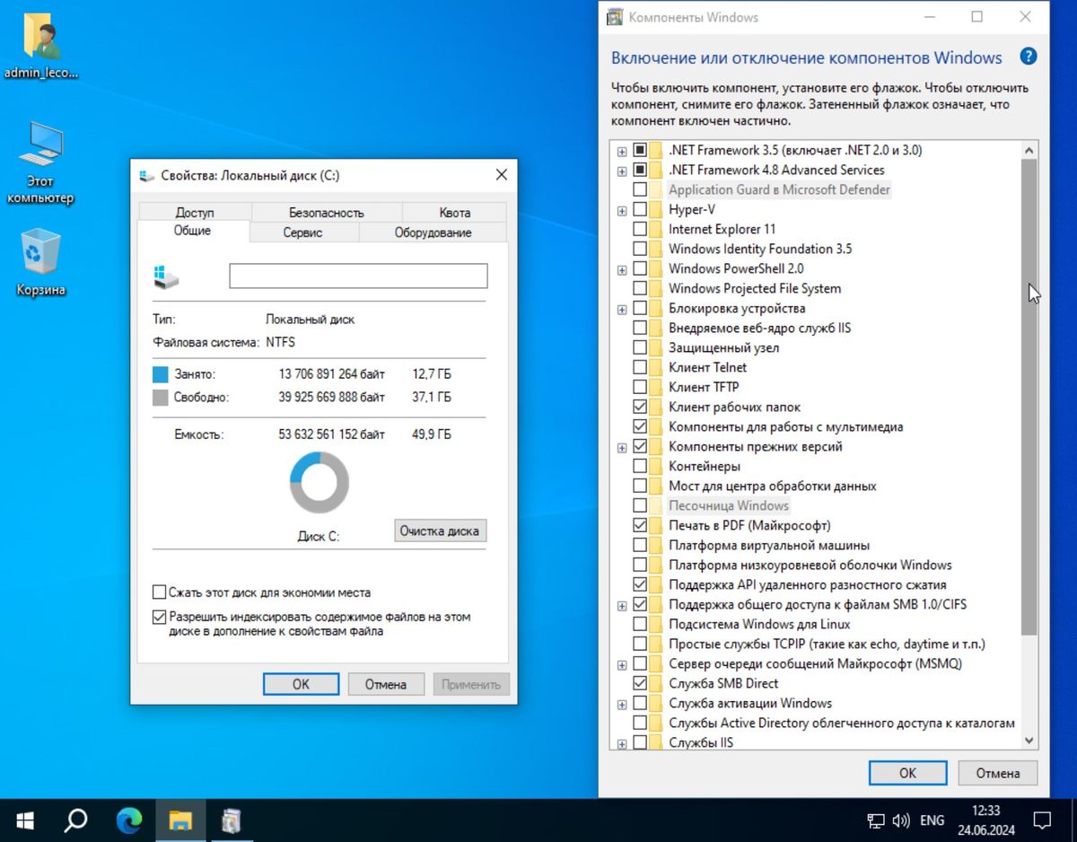Click the Контейнеры folder icon
1077x842 pixels.
point(656,466)
